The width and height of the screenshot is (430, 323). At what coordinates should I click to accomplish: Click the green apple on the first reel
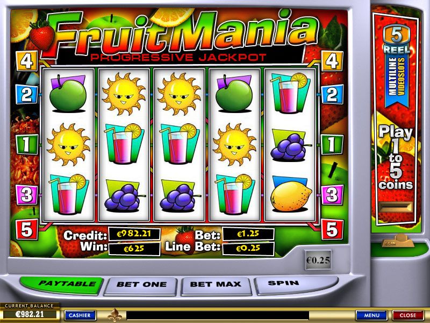tap(68, 93)
